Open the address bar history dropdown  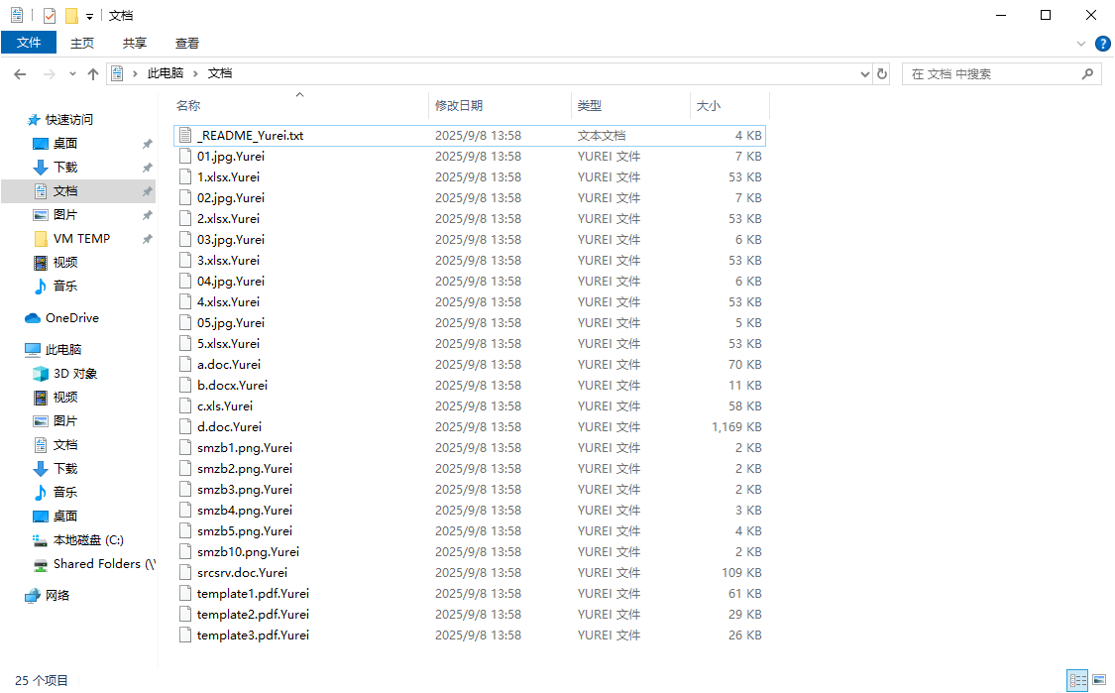pyautogui.click(x=864, y=74)
